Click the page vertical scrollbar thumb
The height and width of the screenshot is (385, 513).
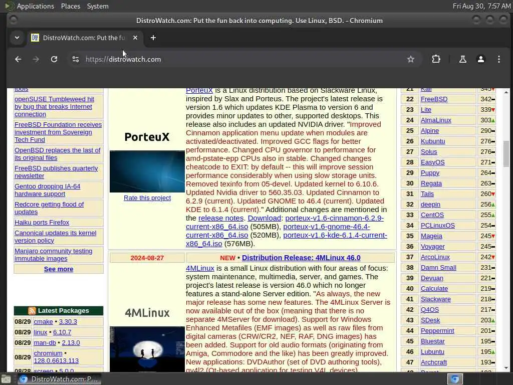tap(506, 153)
